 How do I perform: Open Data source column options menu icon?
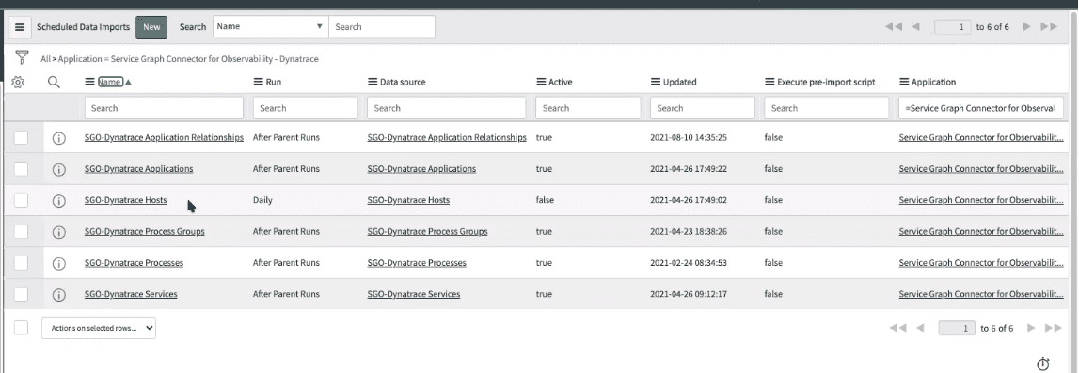point(373,82)
